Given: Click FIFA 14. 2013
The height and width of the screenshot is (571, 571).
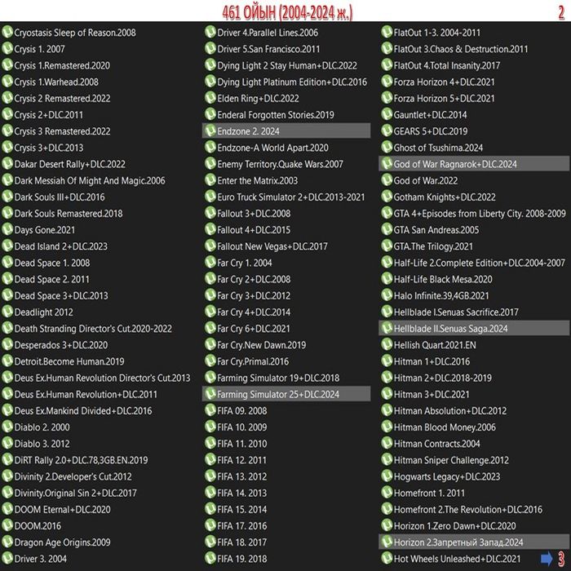Looking at the screenshot, I should pos(241,493).
